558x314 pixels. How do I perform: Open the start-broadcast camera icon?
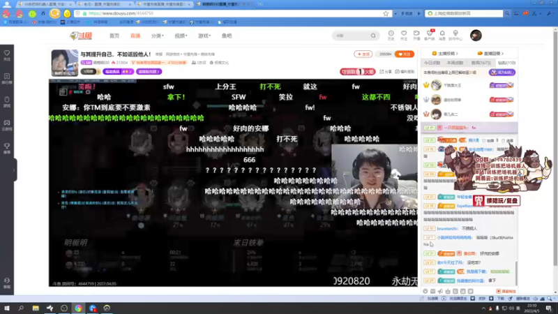click(416, 35)
